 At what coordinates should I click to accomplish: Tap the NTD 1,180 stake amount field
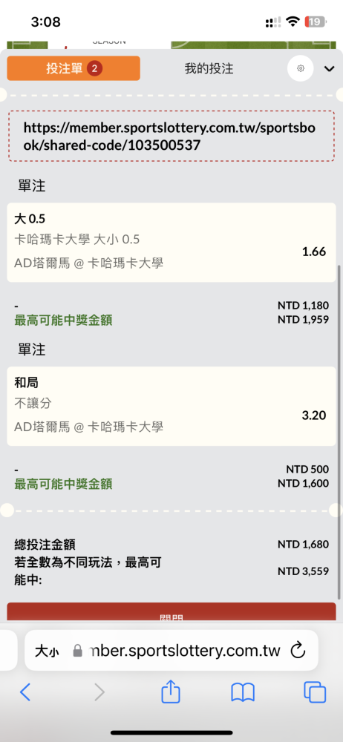[303, 305]
